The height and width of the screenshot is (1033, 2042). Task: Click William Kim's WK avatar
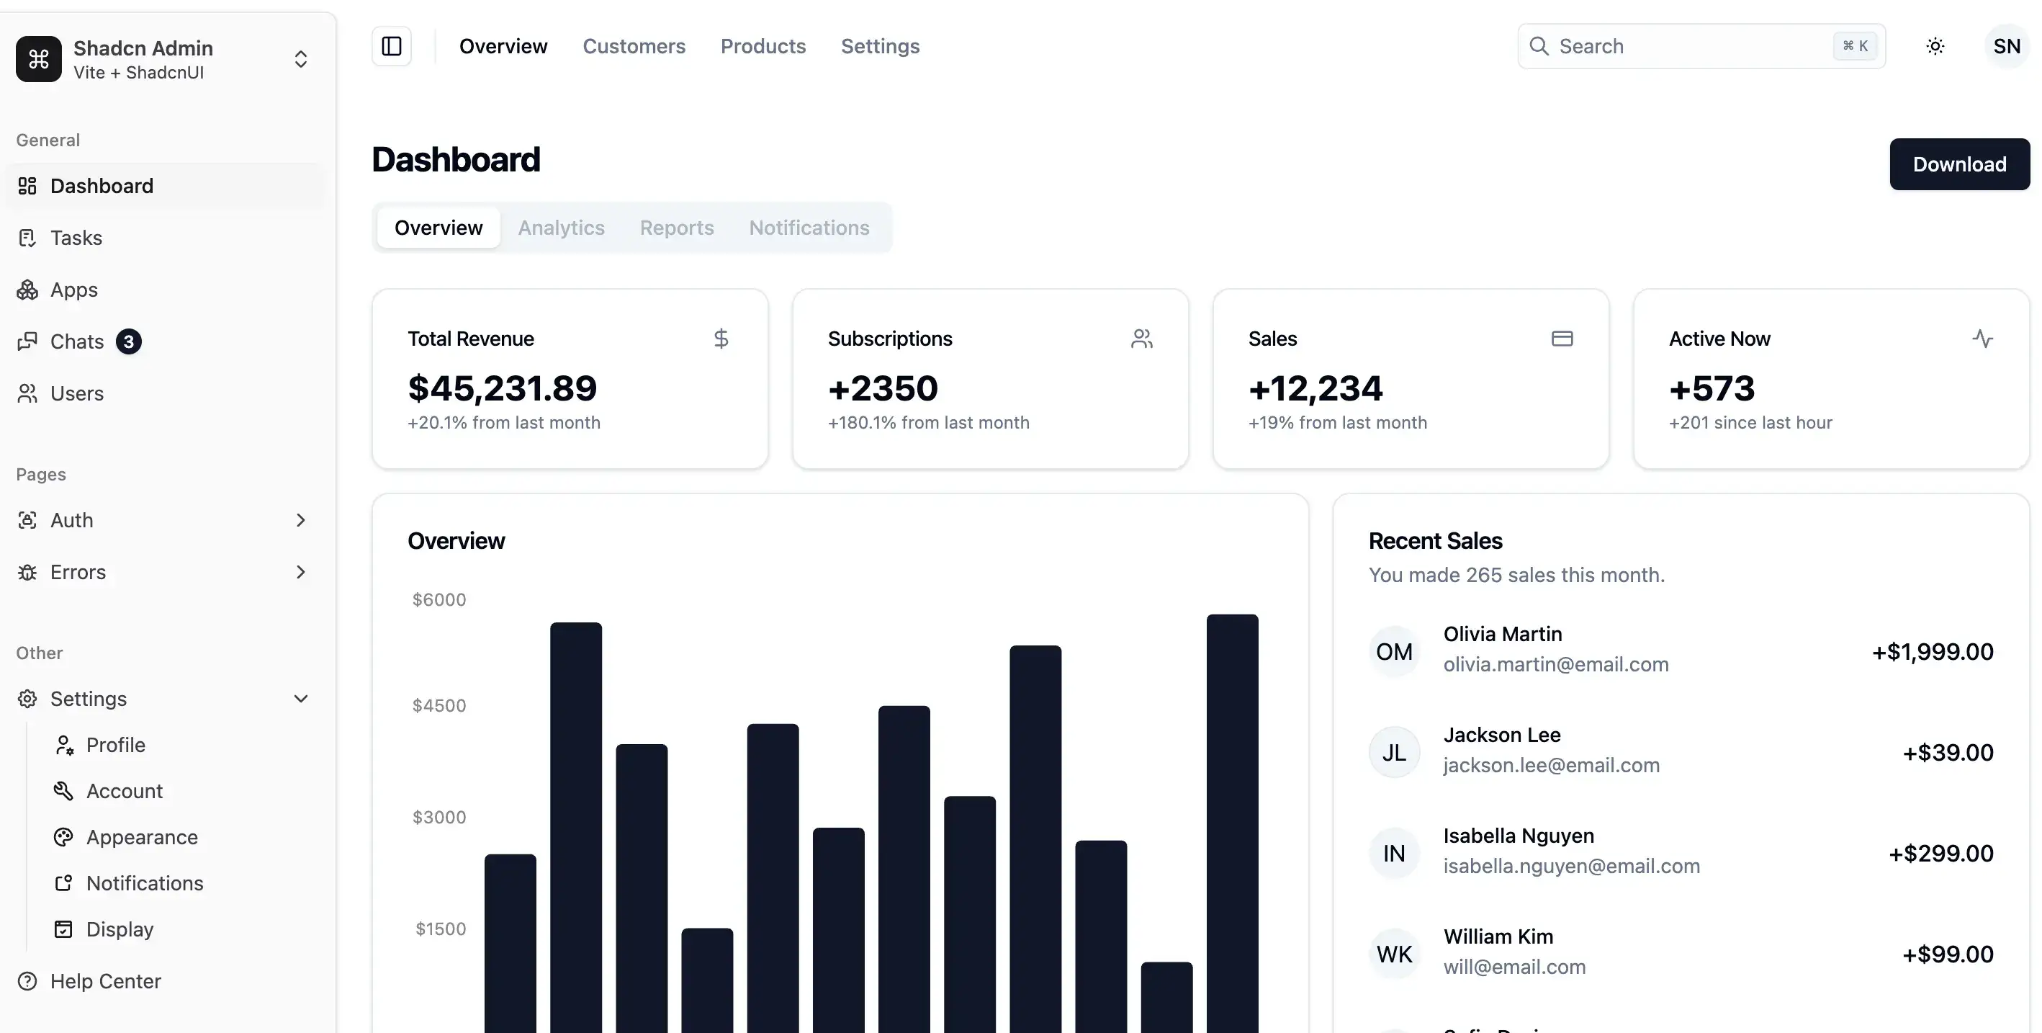point(1395,954)
